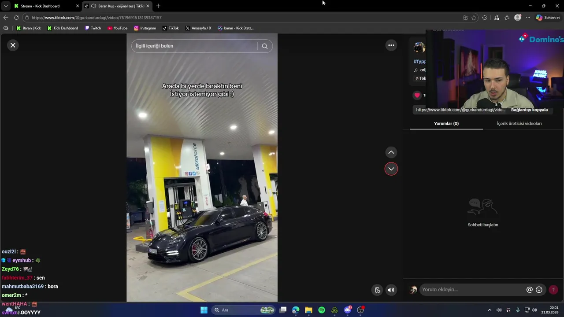
Task: Click the split screen icon in address bar
Action: 465,18
